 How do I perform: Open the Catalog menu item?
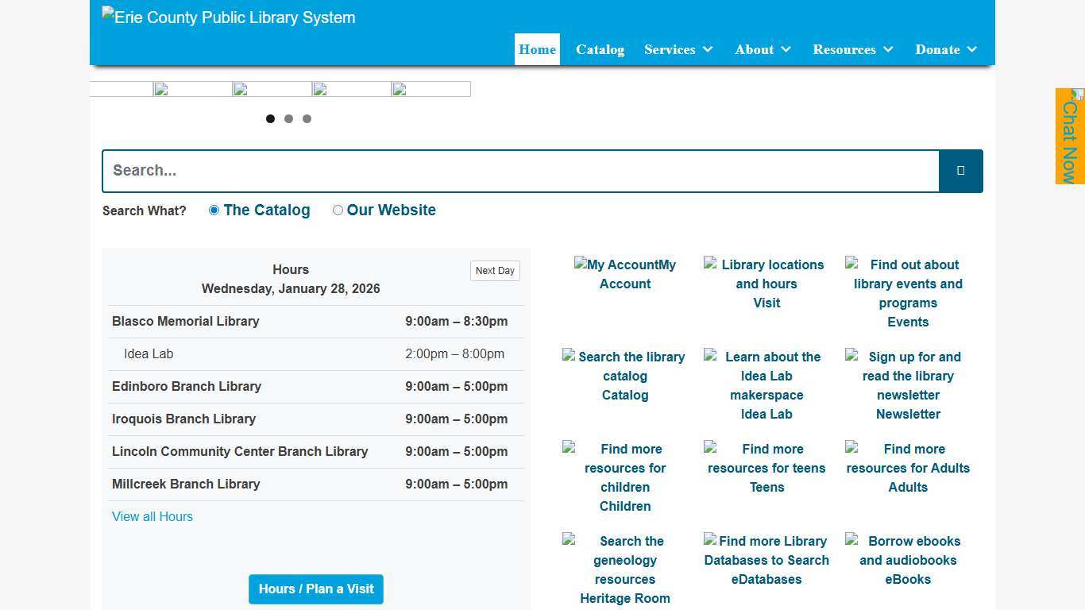(x=600, y=49)
